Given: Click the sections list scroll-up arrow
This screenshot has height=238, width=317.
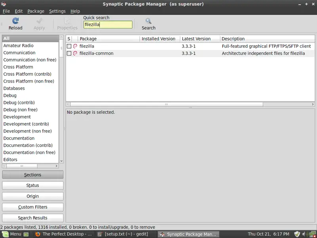Looking at the screenshot, I should (x=61, y=37).
